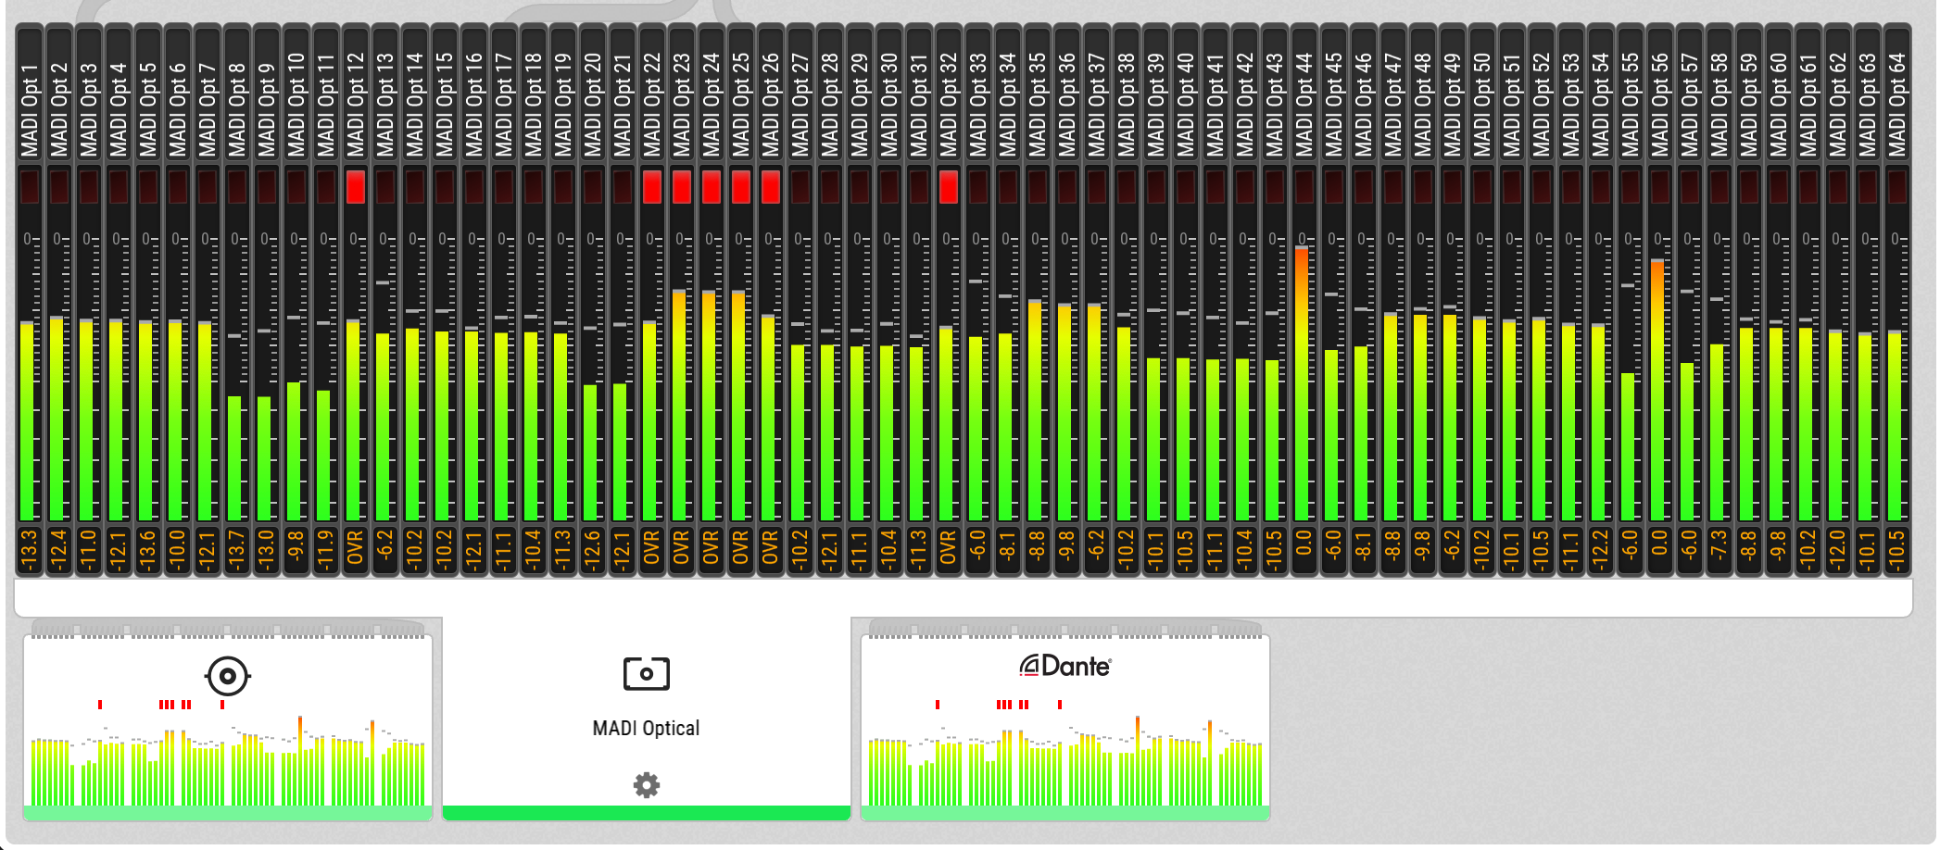Reset the MADI Opt 32 overload indicator
This screenshot has height=850, width=1940.
[948, 187]
